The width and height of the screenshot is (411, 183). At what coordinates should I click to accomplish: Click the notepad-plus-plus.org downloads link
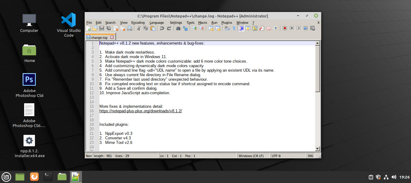(x=140, y=111)
